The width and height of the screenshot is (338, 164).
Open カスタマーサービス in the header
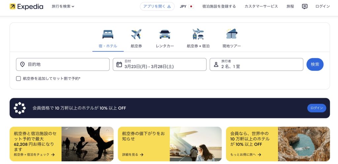click(x=261, y=7)
